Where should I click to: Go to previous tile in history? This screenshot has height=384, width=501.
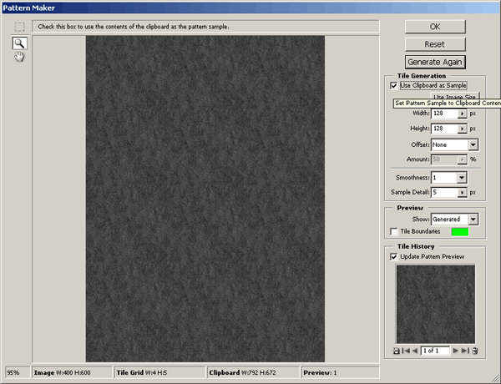[x=414, y=351]
